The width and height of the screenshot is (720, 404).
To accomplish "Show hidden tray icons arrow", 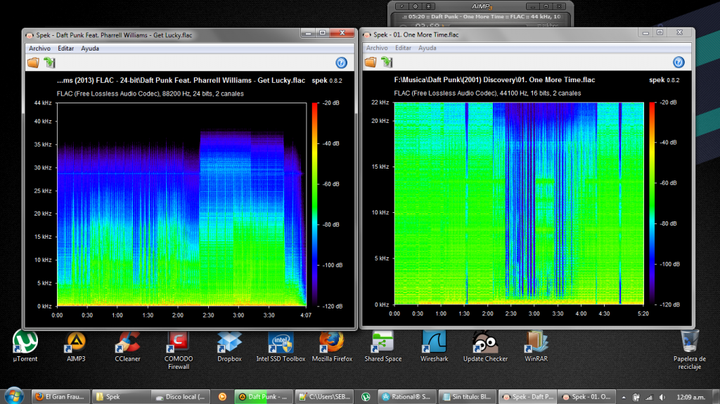I will coord(624,397).
